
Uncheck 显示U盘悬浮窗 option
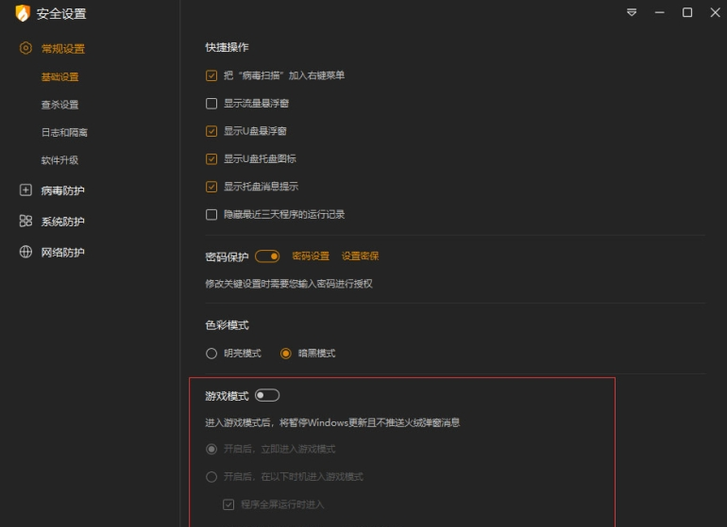(211, 131)
